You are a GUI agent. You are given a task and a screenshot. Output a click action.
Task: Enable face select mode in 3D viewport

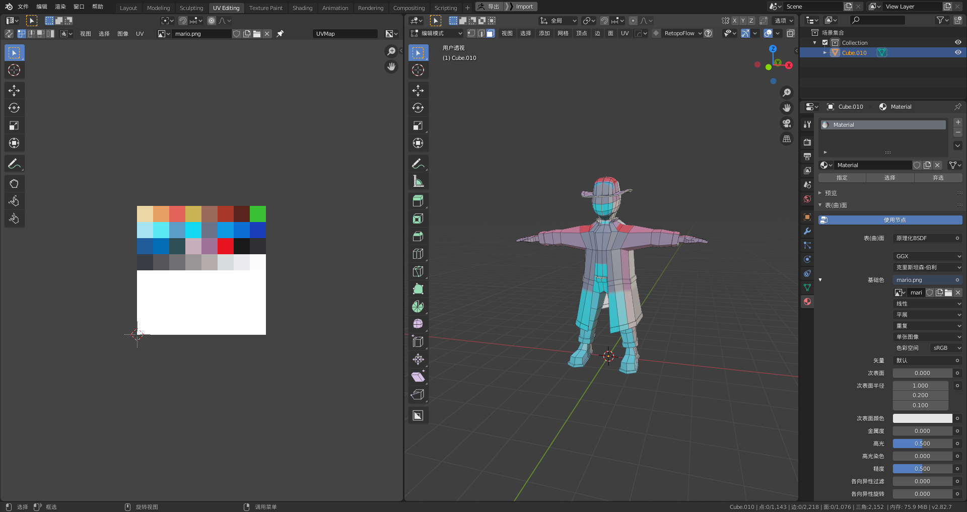pos(491,33)
